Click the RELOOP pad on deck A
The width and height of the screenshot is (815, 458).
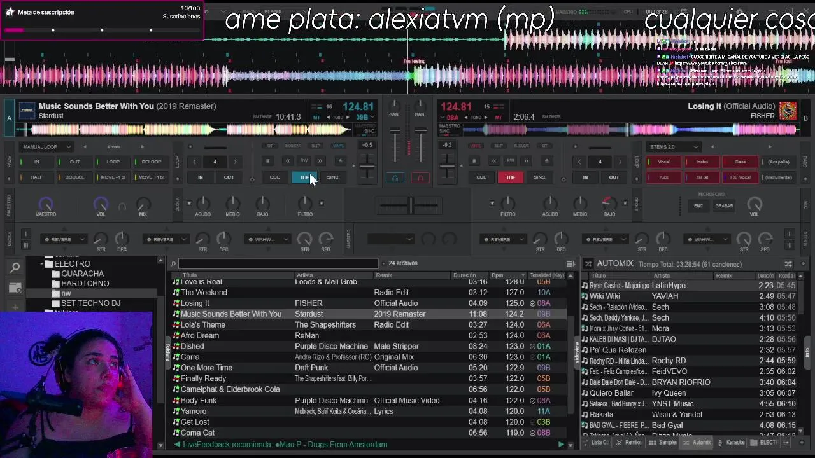click(x=151, y=162)
